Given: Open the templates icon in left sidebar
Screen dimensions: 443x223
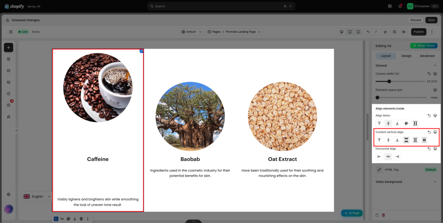Looking at the screenshot, I should click(x=9, y=59).
